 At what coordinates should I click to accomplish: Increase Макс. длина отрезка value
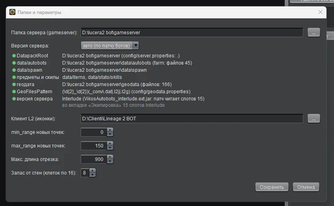[x=110, y=157]
